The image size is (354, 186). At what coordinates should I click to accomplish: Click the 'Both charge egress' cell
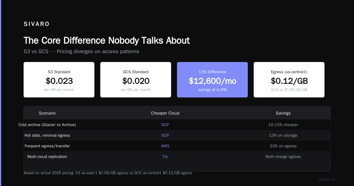pyautogui.click(x=283, y=156)
